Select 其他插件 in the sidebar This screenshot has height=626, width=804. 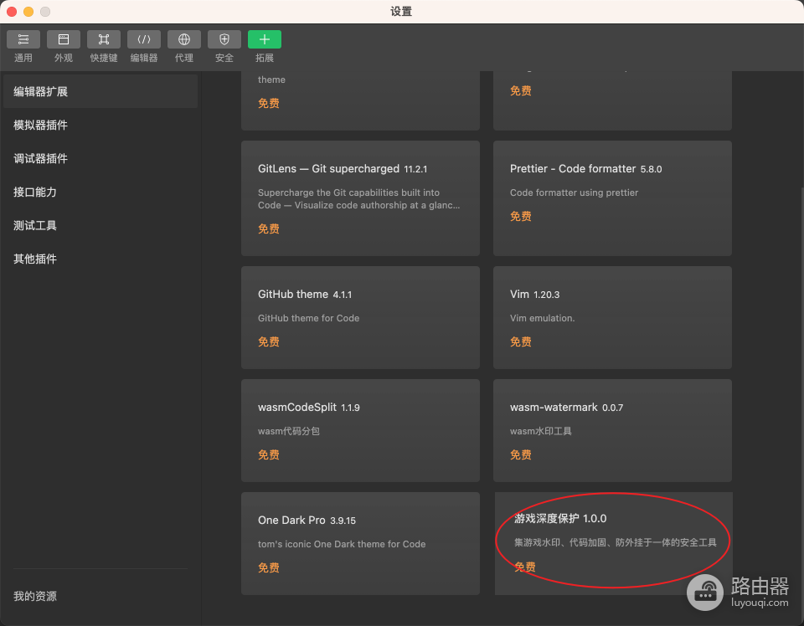point(100,259)
